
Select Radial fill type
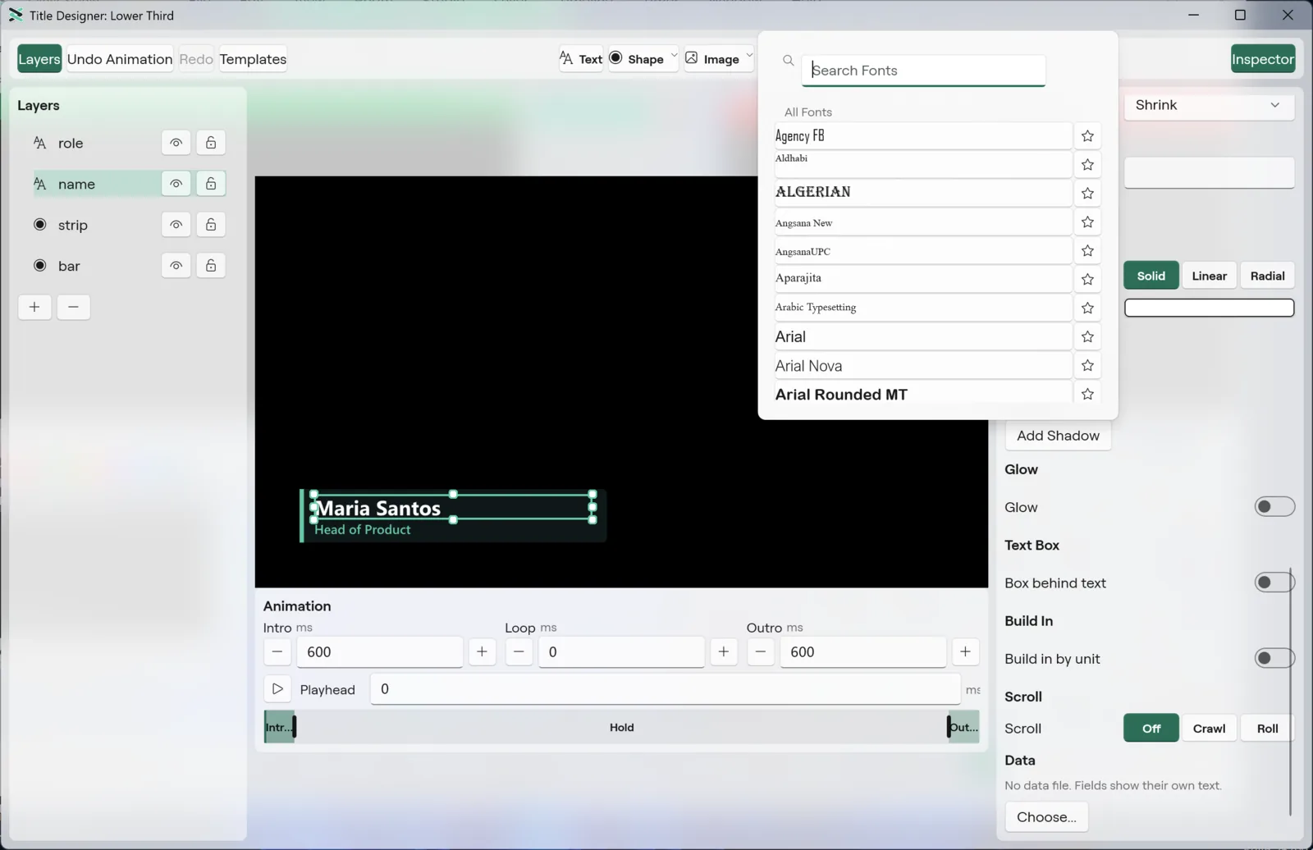[x=1267, y=276]
